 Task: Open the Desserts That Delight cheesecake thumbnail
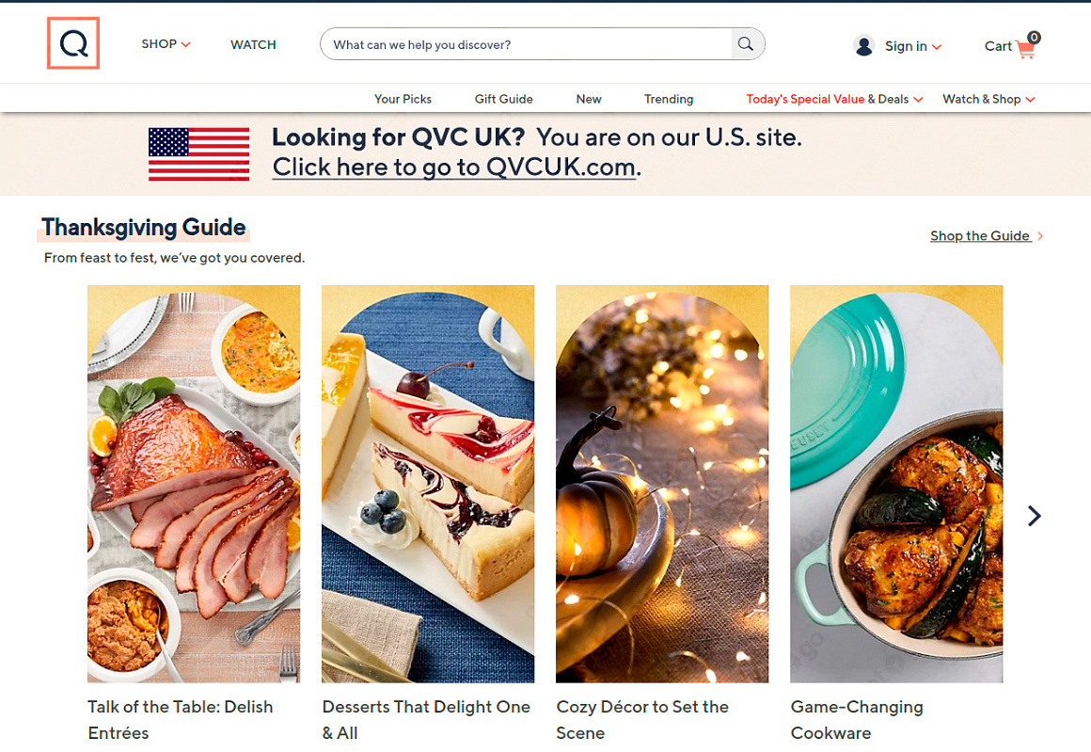click(x=428, y=484)
